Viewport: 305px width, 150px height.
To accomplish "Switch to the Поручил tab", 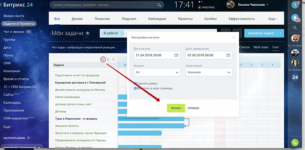I will [x=129, y=19].
